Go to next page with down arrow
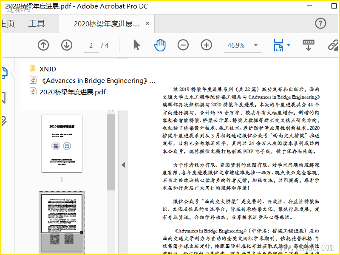Screen dimensions: 340x255 tap(67, 45)
